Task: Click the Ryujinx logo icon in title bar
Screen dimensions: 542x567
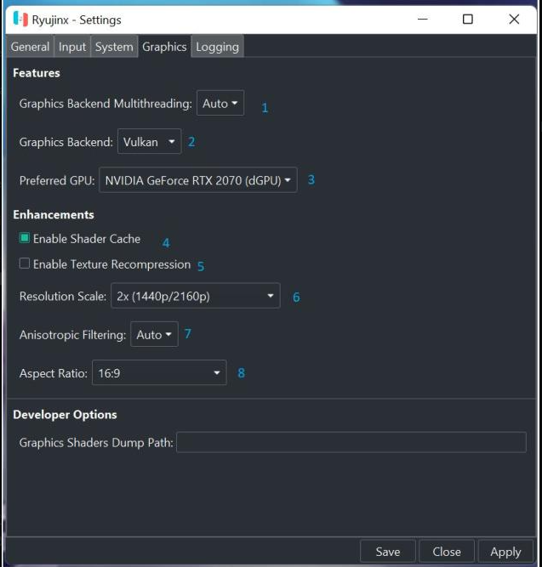Action: (x=20, y=19)
